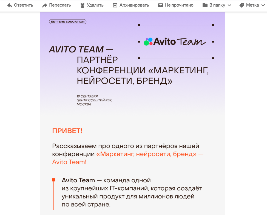This screenshot has width=267, height=215.
Task: Click the reply arrow icon (Ответить)
Action: (10, 5)
